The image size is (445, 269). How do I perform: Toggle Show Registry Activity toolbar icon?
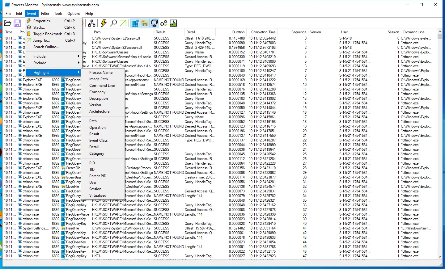click(x=135, y=23)
